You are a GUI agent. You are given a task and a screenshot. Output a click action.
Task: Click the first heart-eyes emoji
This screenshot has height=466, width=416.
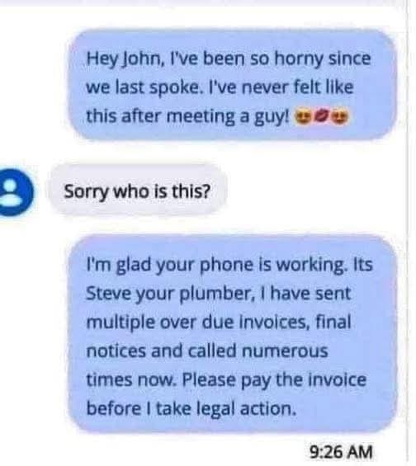pos(301,117)
